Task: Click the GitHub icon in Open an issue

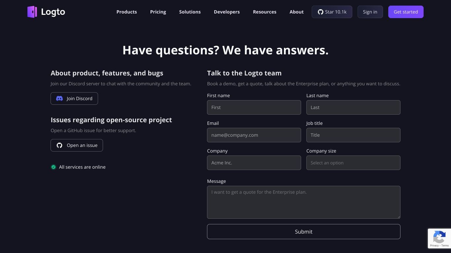Action: [59, 145]
